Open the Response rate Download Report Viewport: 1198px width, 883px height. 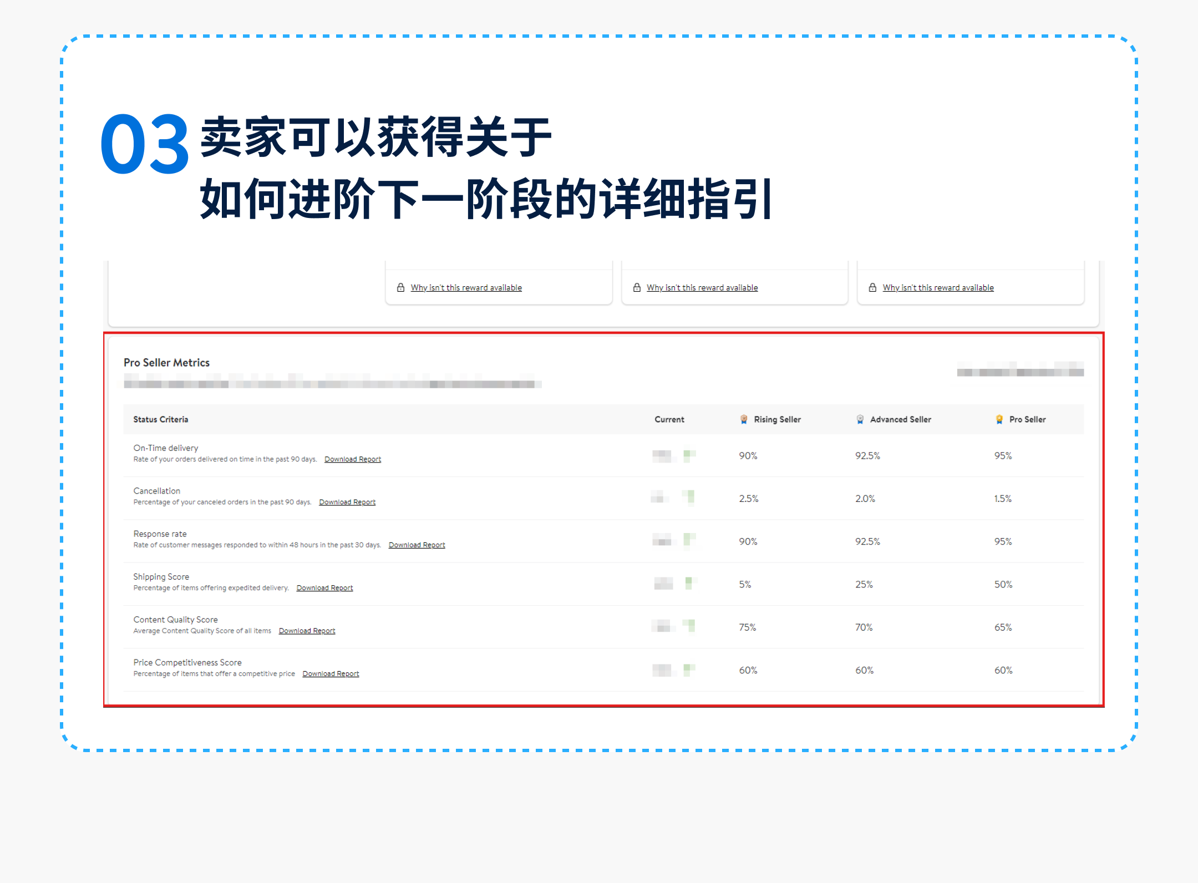pos(417,544)
